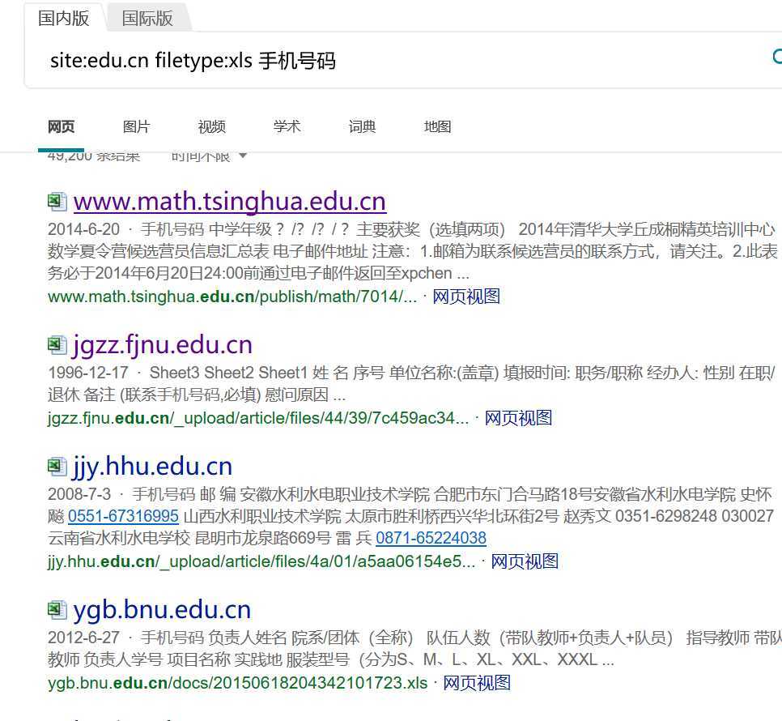Select the 图片 search category
Image resolution: width=782 pixels, height=721 pixels.
tap(137, 126)
